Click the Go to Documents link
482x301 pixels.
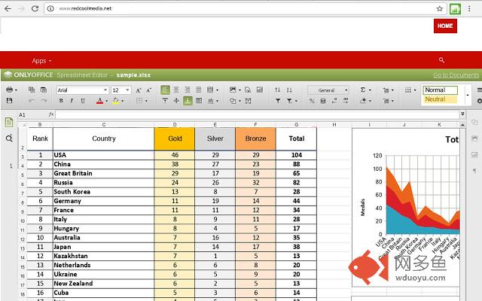(x=456, y=75)
